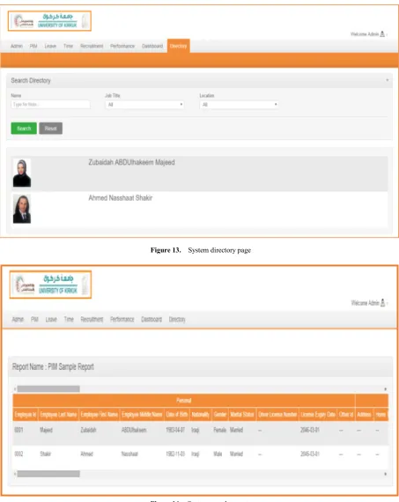Click the Employee Id column header
The height and width of the screenshot is (502, 399).
click(x=26, y=414)
